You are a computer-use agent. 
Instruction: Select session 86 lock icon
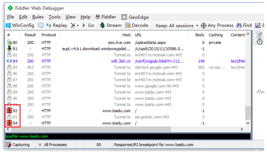coord(9,73)
